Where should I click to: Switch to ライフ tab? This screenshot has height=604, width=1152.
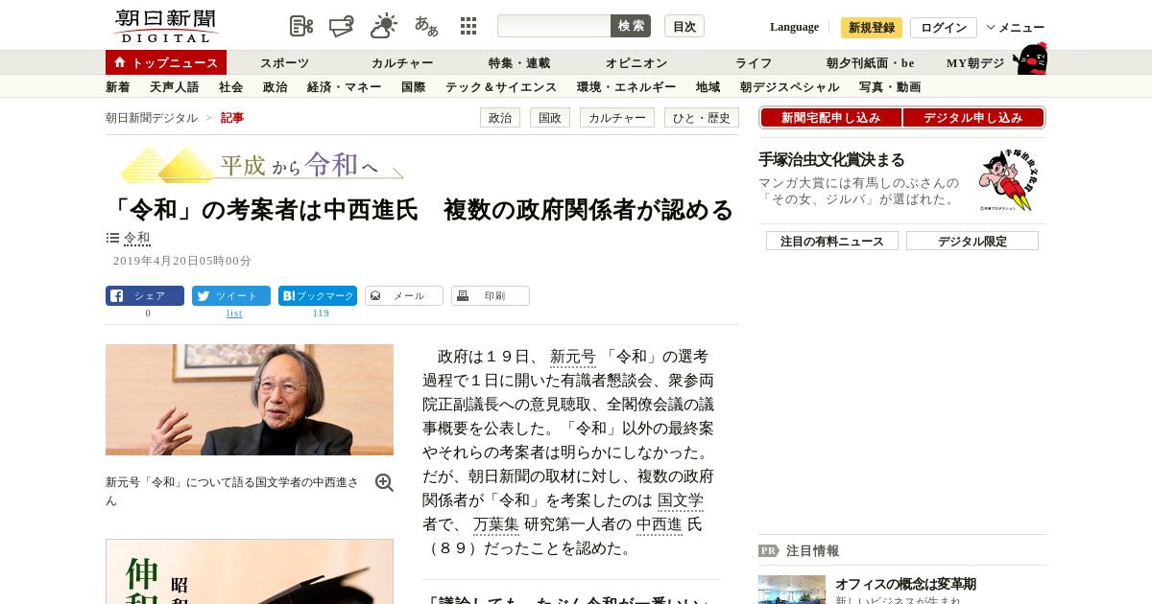point(754,63)
